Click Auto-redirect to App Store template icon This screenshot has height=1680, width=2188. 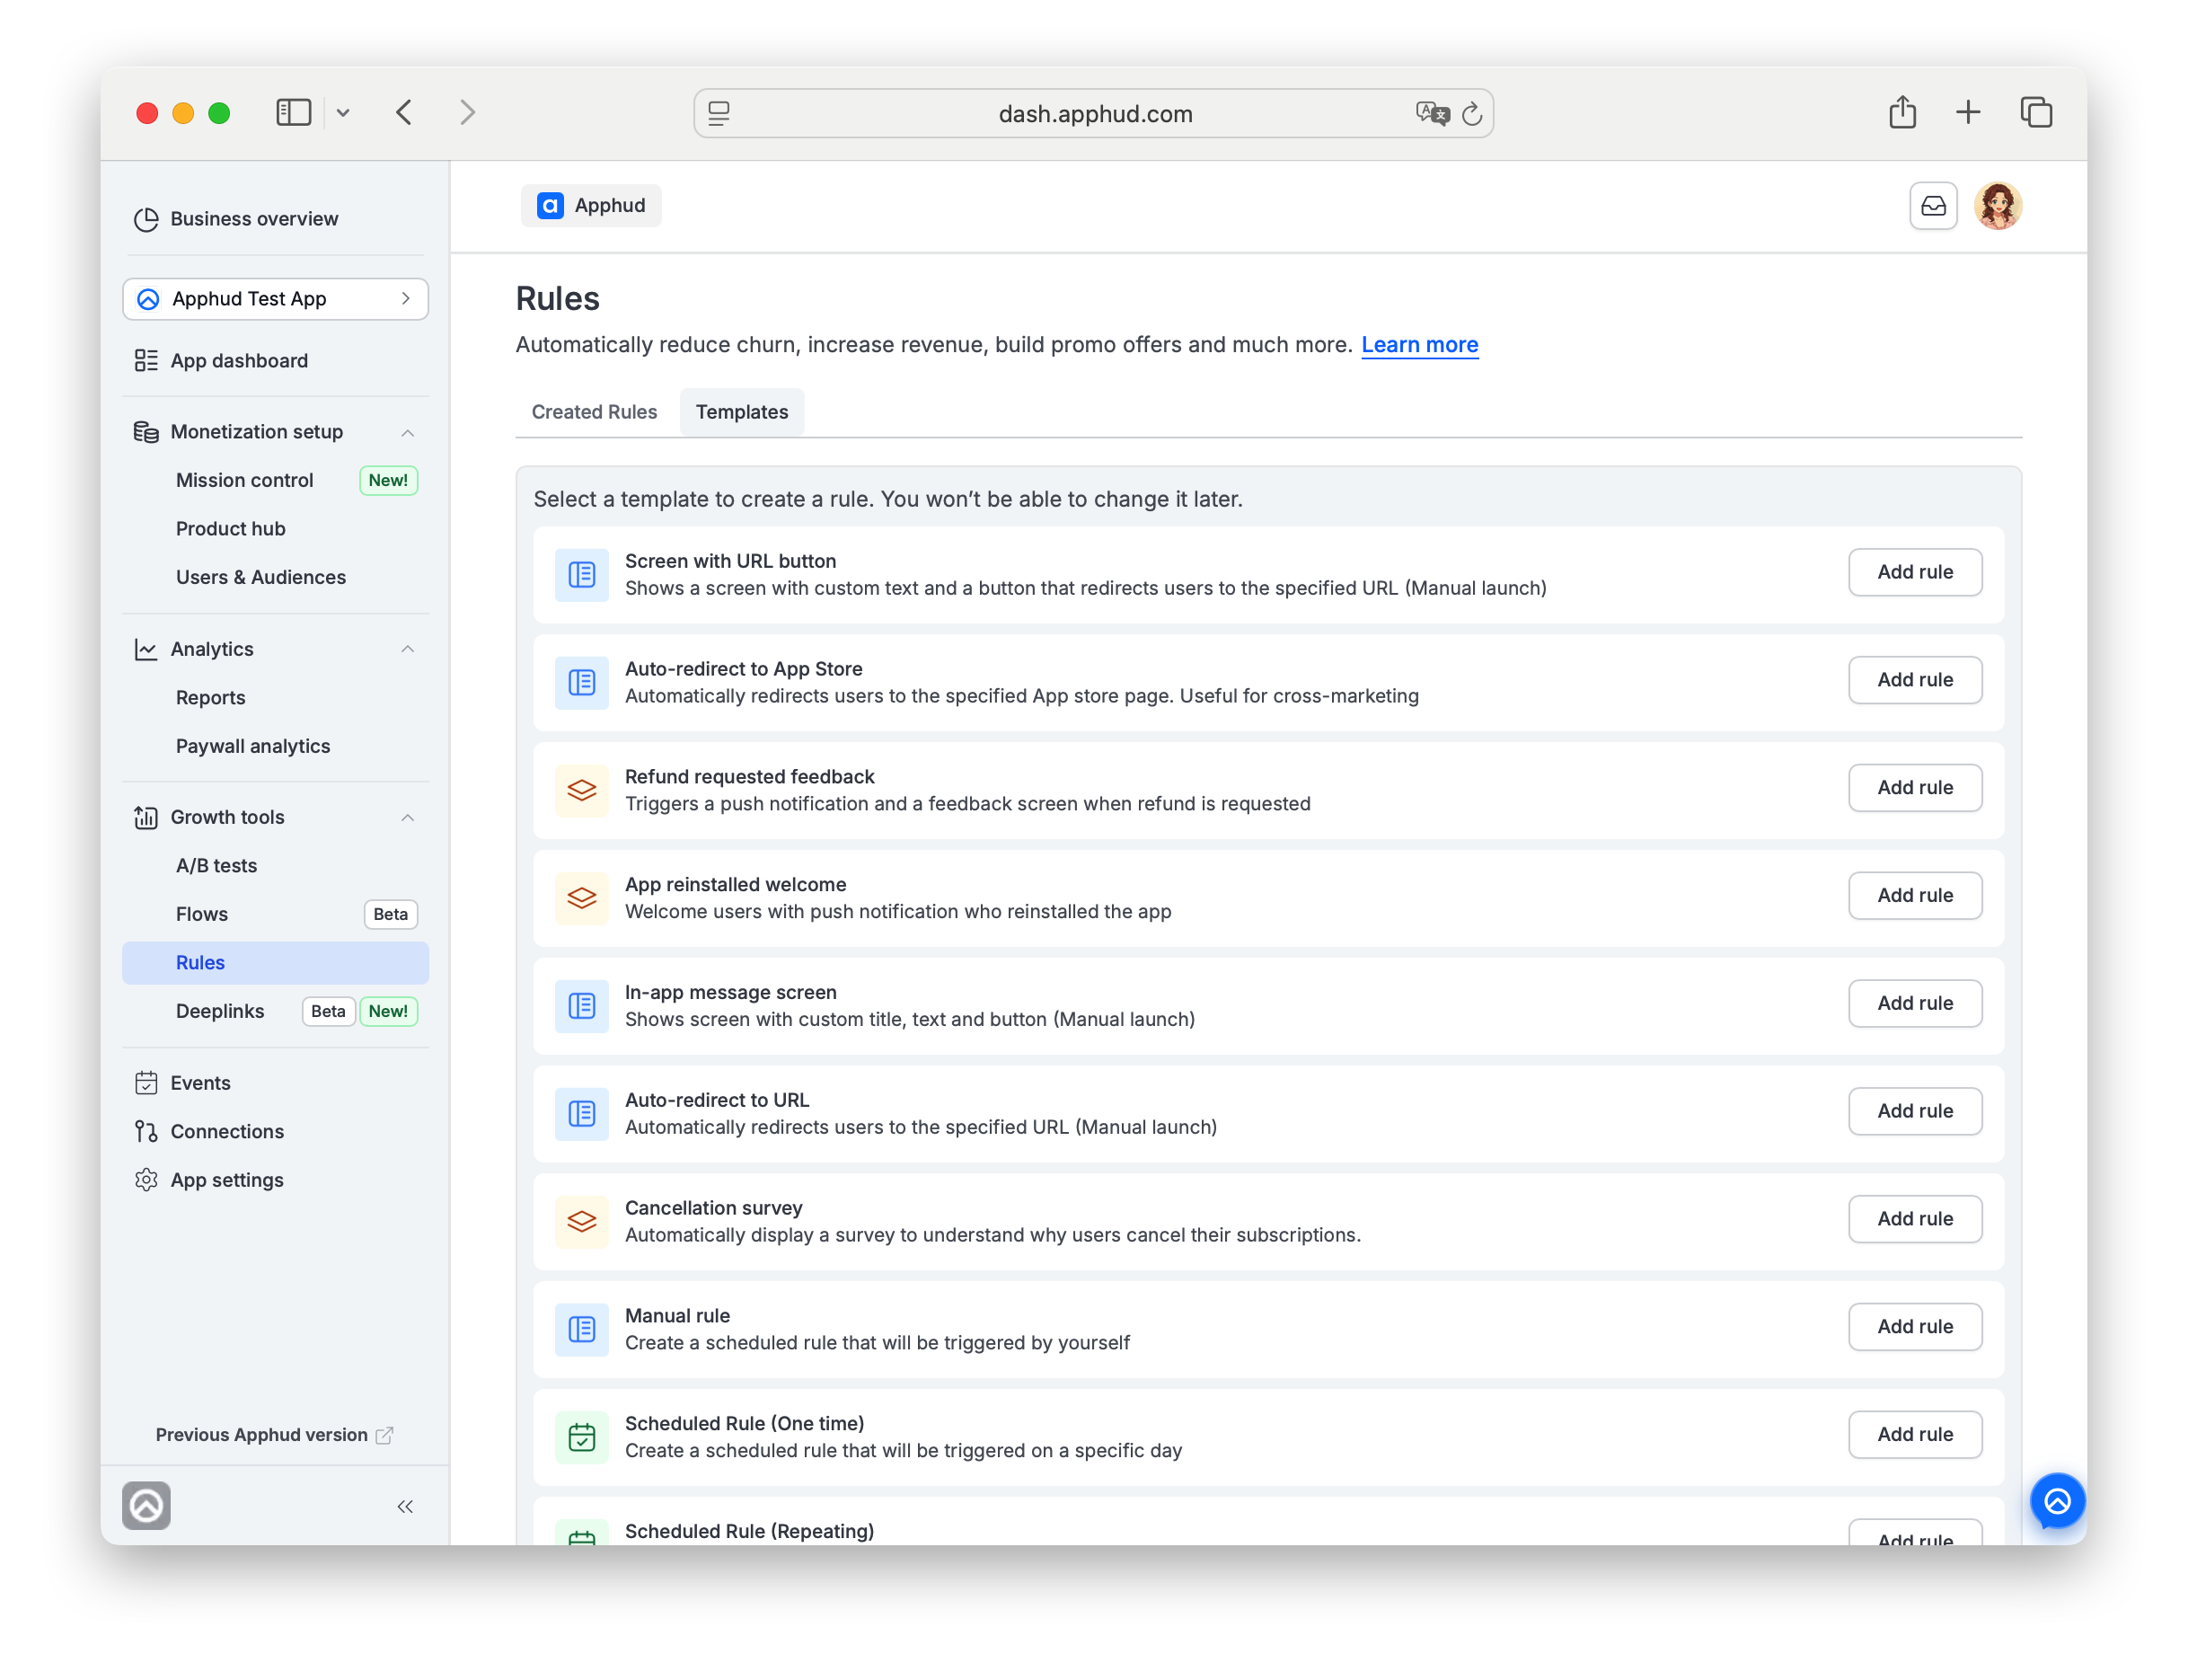582,683
